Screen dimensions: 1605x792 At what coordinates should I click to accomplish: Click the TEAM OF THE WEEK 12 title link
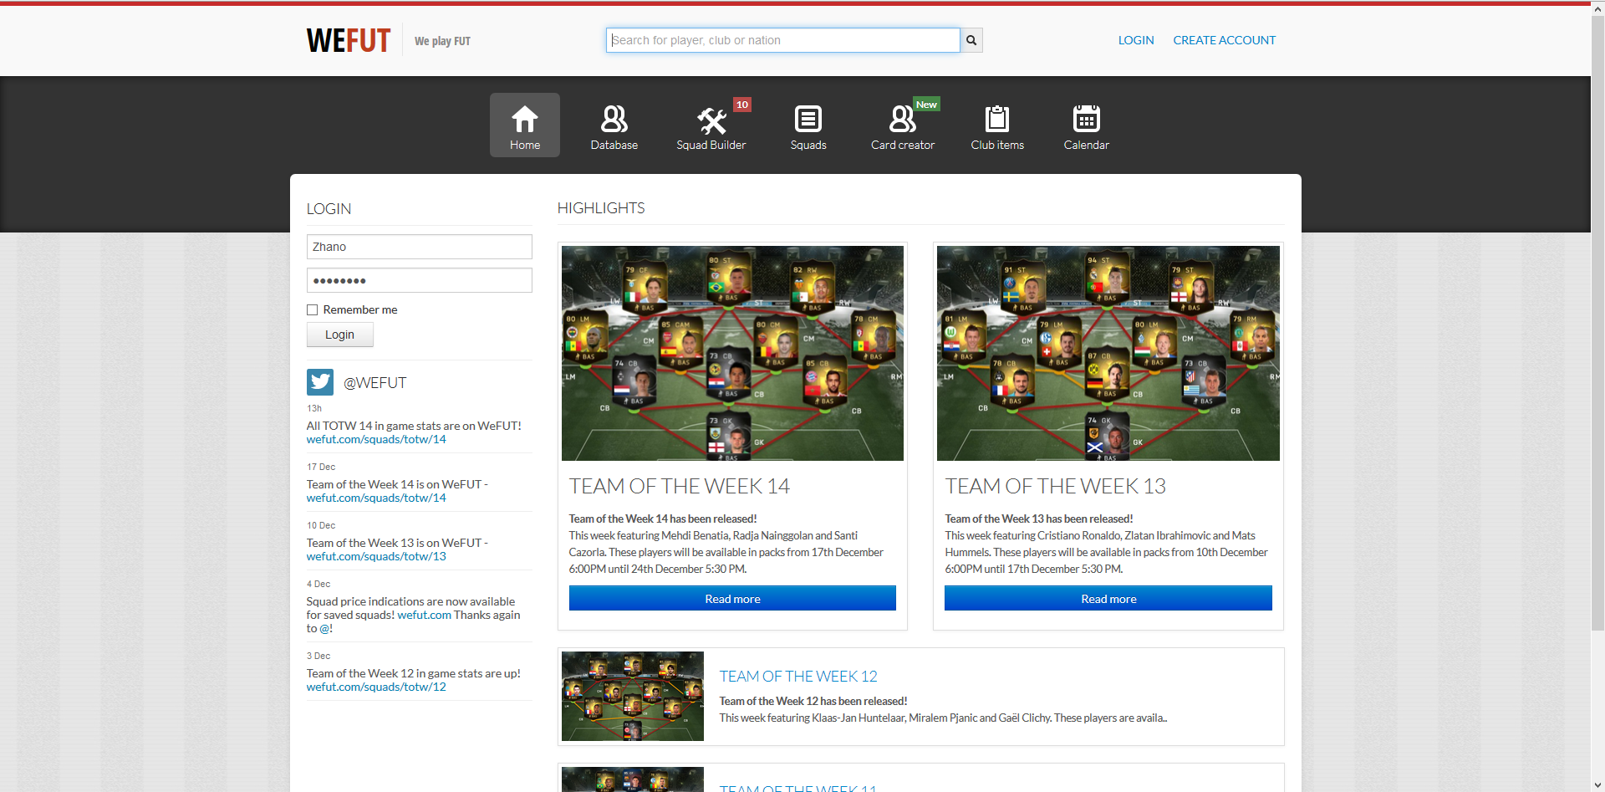(798, 676)
